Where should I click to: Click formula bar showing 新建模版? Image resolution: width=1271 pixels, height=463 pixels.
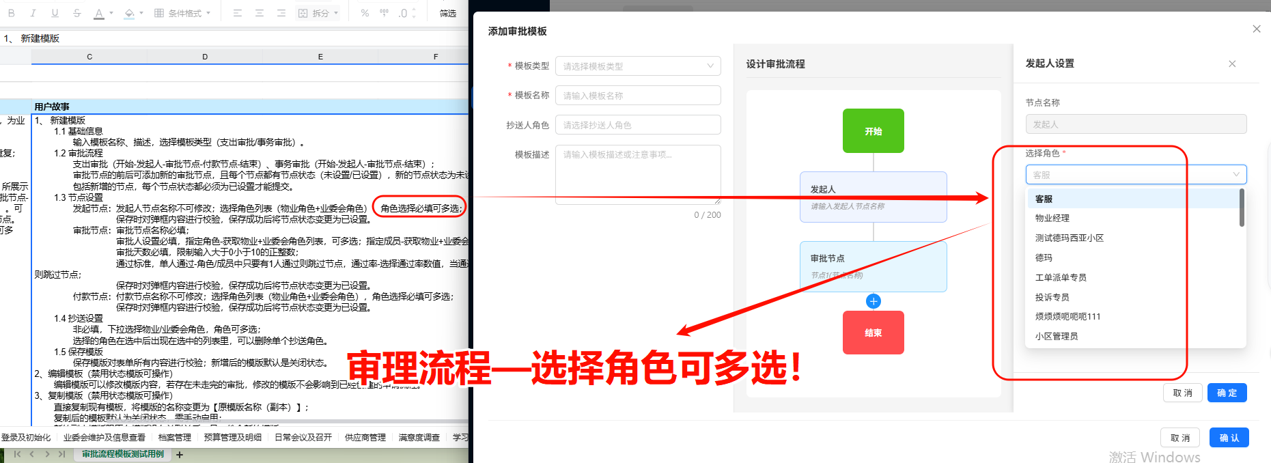[234, 38]
